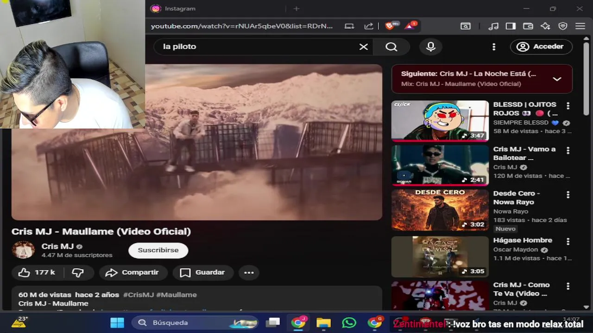The height and width of the screenshot is (333, 593).
Task: Click the #Maullame hashtag
Action: tap(177, 295)
